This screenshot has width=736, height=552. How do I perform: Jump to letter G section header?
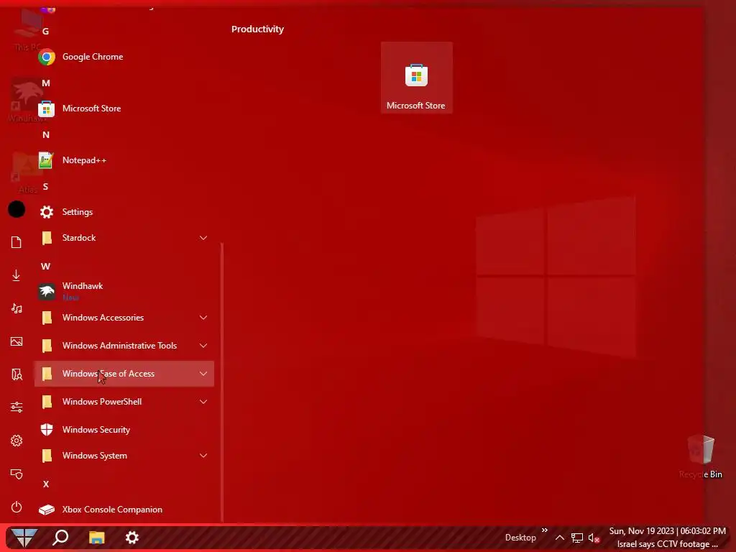[x=45, y=32]
